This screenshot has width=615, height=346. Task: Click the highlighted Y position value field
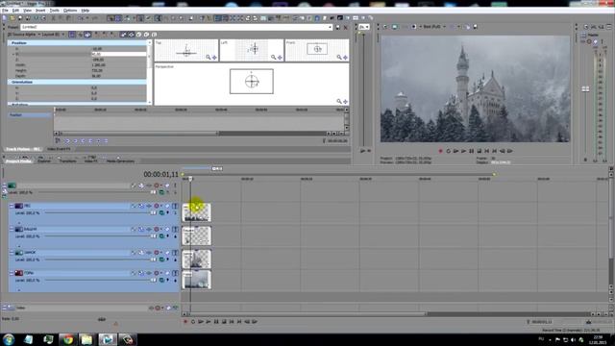[118, 54]
